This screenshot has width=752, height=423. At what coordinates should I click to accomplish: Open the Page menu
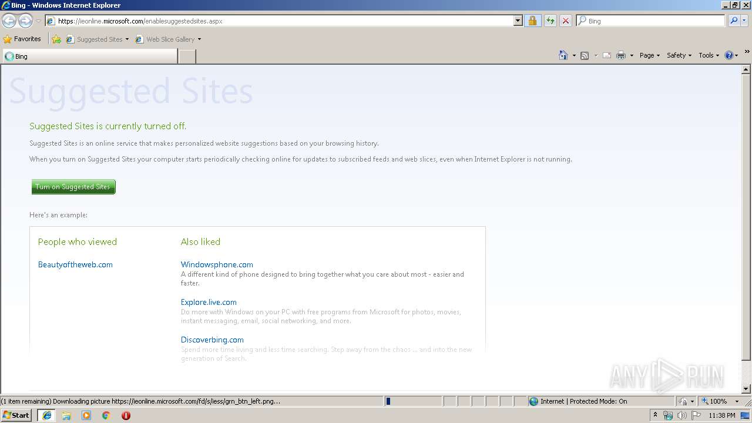[650, 55]
